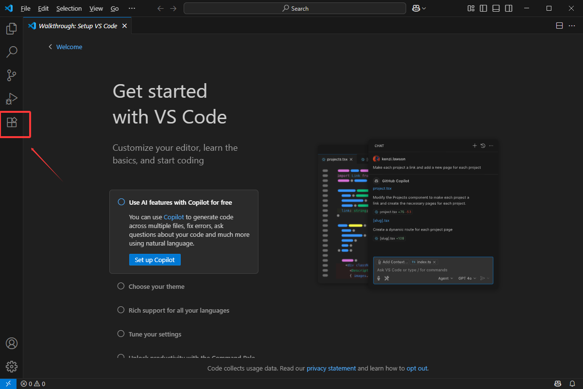Click the Copilot icon in the status bar
The image size is (583, 389).
coord(558,384)
